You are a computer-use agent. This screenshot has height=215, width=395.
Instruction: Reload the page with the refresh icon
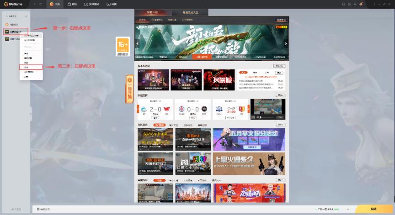click(x=40, y=4)
